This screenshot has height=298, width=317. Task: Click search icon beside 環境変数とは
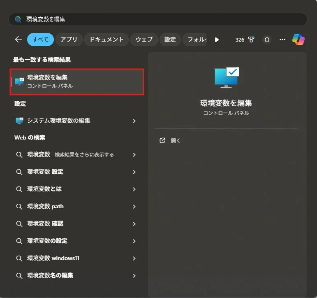coord(19,189)
